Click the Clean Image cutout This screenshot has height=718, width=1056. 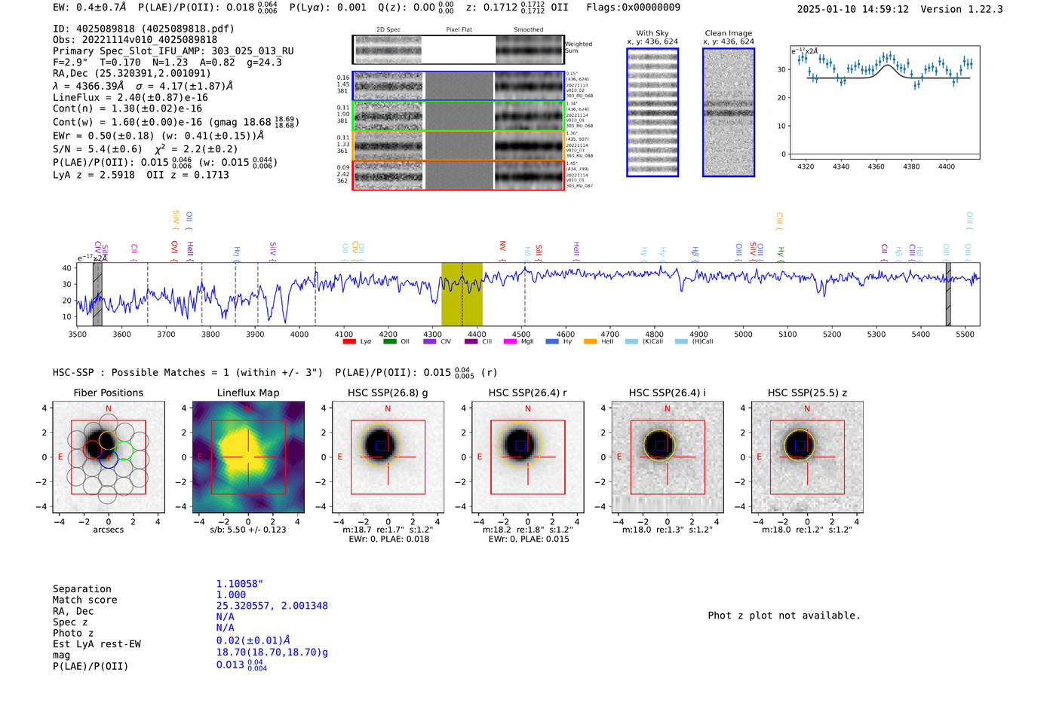click(729, 112)
